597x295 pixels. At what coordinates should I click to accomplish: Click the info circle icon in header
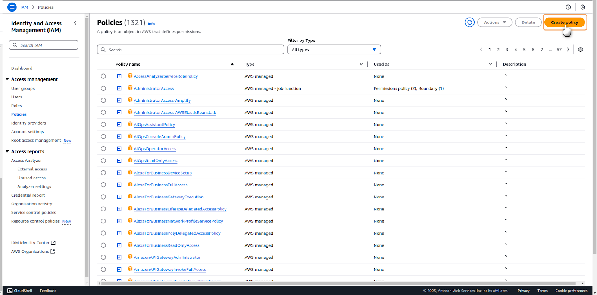click(568, 7)
